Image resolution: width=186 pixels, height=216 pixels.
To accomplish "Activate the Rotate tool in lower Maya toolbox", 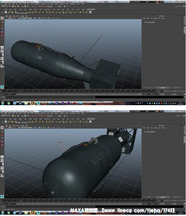I will coord(2,142).
